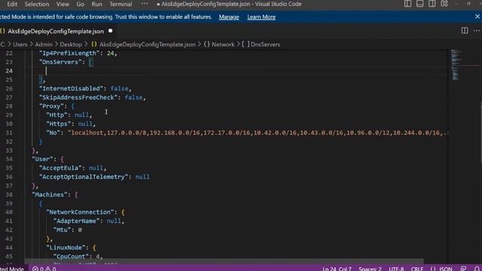Click Learn More link in banner
The image size is (482, 271).
click(261, 17)
